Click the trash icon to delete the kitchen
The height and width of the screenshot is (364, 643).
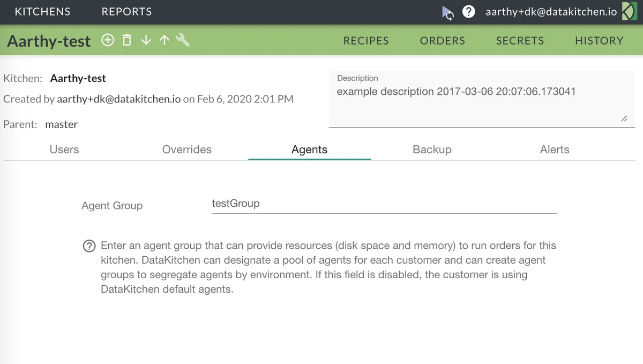click(127, 40)
